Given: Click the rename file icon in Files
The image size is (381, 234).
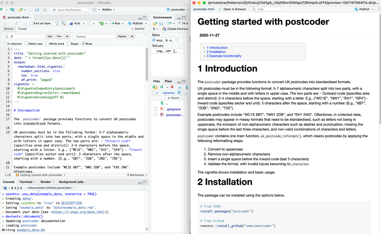Looking at the screenshot, I should coord(180,87).
